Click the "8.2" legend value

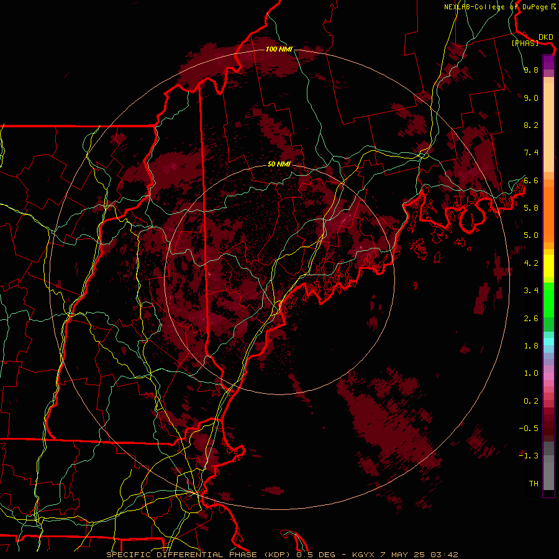531,125
